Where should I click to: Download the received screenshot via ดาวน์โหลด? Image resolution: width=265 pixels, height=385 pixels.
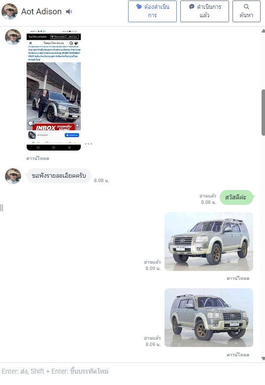tap(38, 158)
